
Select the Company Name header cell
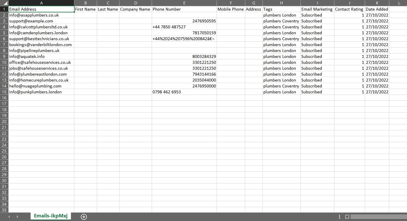click(135, 9)
